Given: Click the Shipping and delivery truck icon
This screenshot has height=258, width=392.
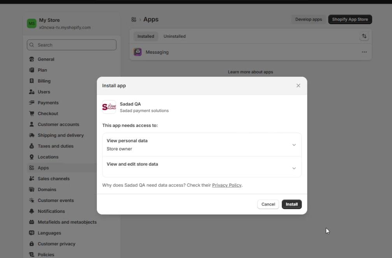Looking at the screenshot, I should [x=32, y=135].
